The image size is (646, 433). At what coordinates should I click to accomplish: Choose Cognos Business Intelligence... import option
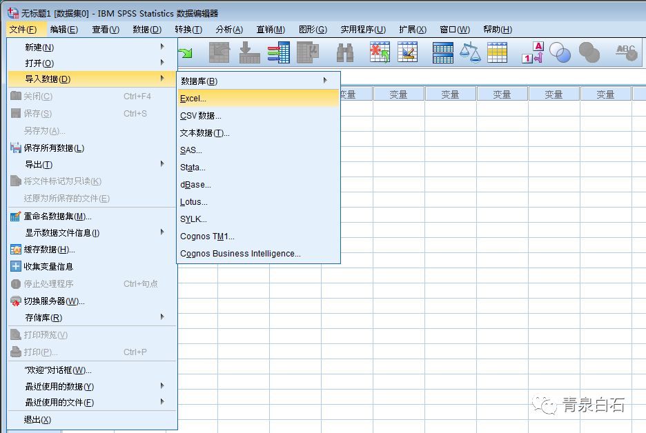tap(258, 254)
